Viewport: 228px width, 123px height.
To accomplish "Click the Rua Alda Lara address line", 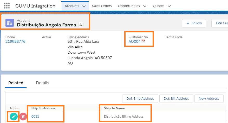I will point(83,42).
